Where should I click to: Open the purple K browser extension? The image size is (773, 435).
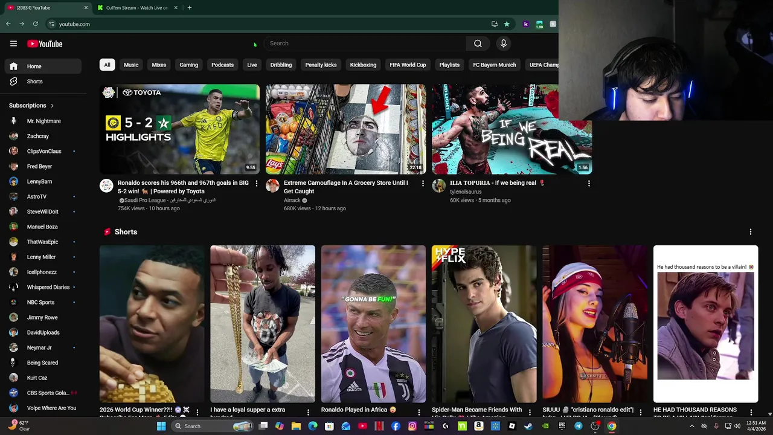tap(526, 24)
